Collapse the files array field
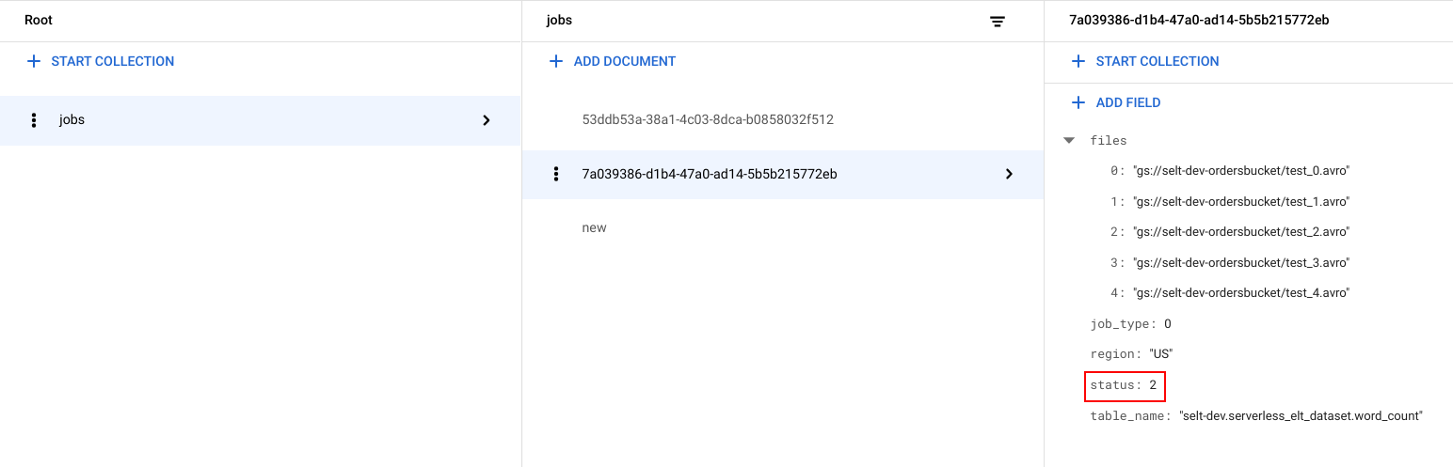 (1069, 140)
